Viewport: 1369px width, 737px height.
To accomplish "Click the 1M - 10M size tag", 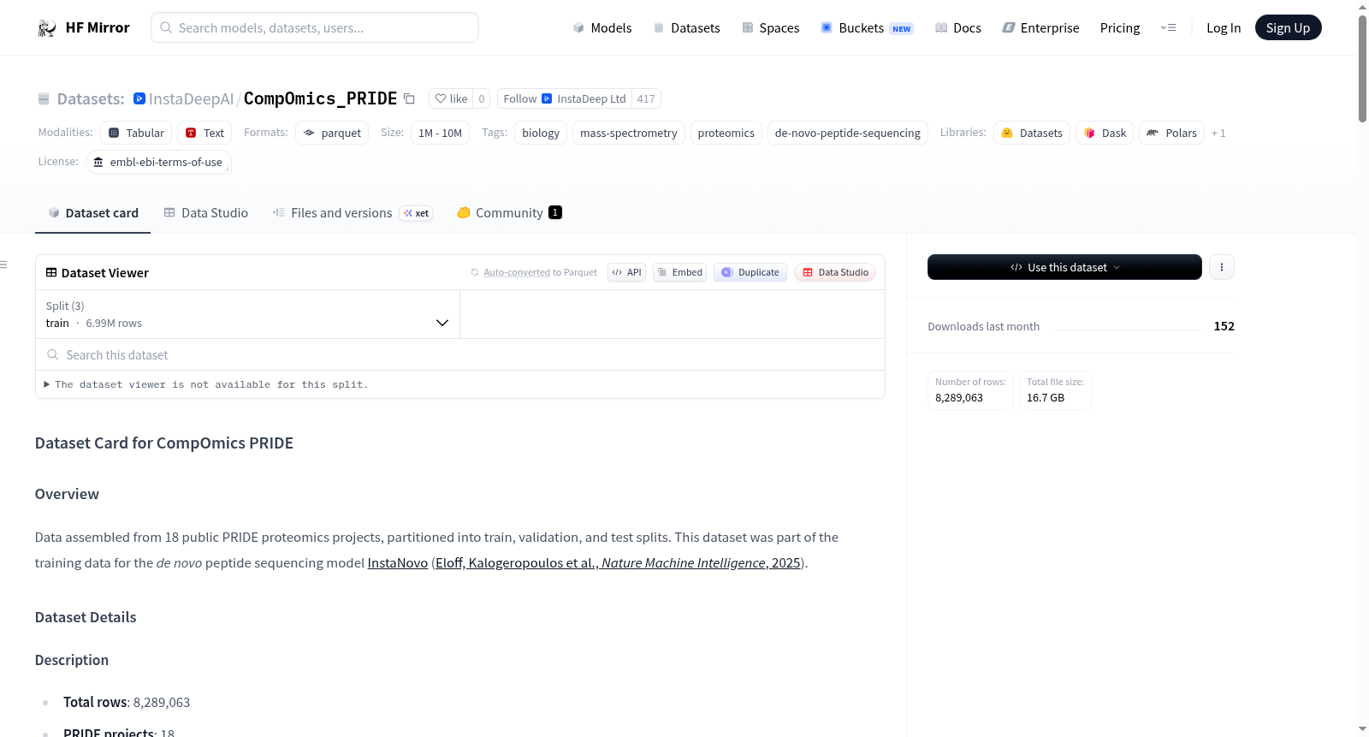I will 440,133.
